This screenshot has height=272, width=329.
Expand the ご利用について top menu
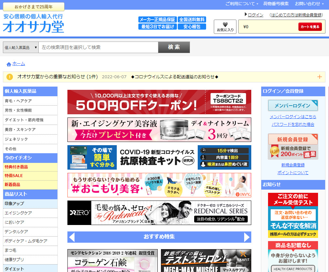242,4
